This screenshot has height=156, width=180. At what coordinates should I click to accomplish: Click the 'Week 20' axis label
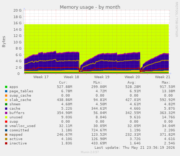[132, 77]
